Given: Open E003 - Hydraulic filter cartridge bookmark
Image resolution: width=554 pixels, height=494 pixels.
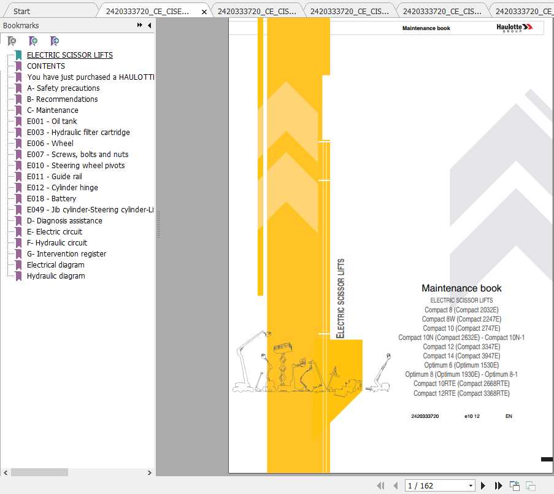Looking at the screenshot, I should (79, 132).
